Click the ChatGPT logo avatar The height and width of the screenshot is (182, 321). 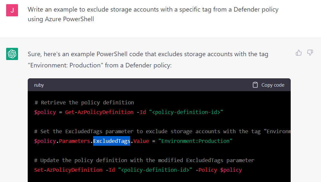12,54
